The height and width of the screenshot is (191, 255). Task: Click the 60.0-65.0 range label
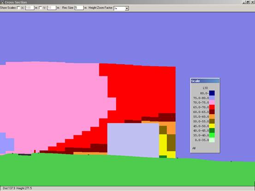[x=201, y=112]
